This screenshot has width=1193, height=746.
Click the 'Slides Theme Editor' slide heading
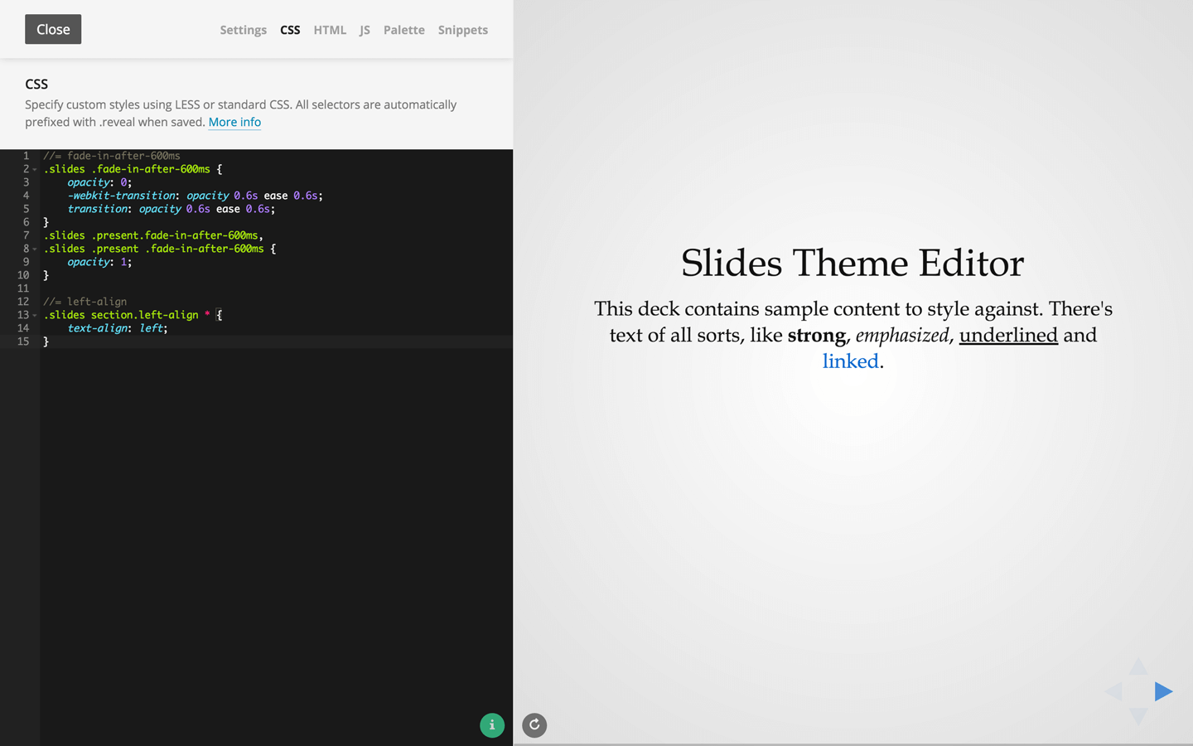tap(852, 263)
